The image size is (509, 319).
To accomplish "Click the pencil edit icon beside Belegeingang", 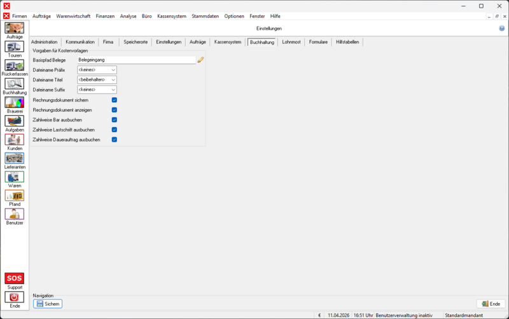I will (200, 60).
